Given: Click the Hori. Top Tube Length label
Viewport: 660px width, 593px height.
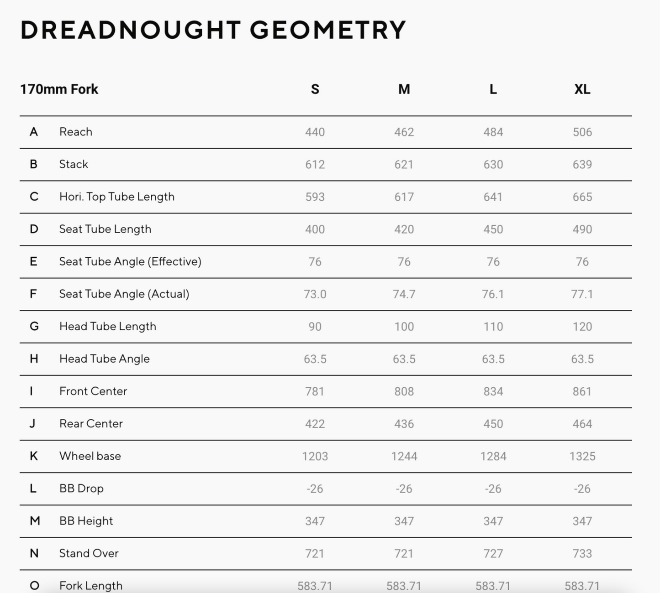Looking at the screenshot, I should [x=117, y=197].
